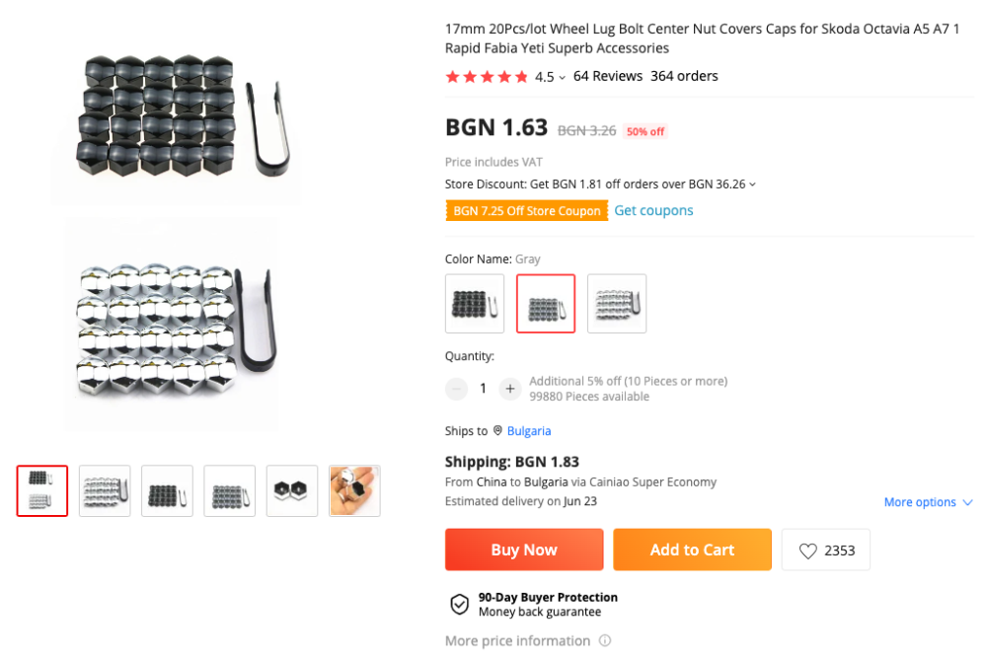Choose the silver chrome color variant

pyautogui.click(x=617, y=304)
